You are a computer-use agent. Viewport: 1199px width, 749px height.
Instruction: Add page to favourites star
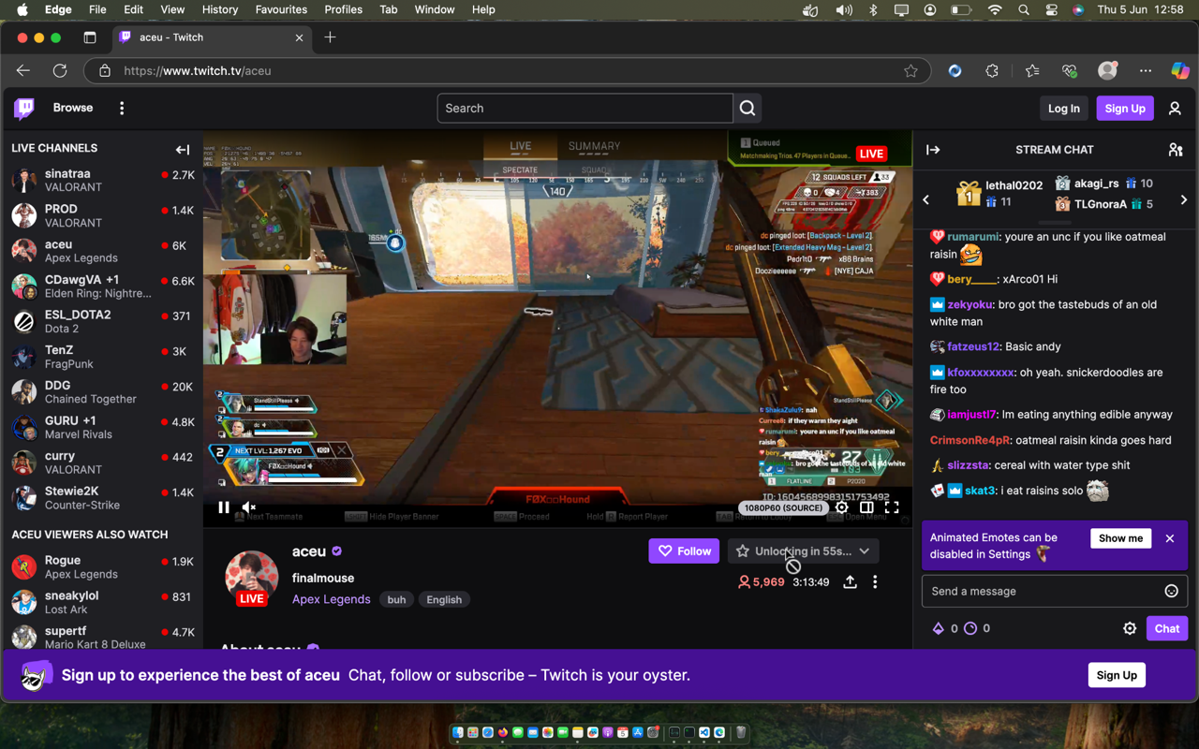(910, 71)
